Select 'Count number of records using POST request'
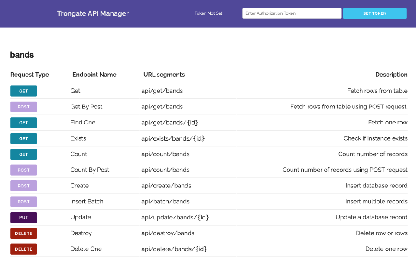The width and height of the screenshot is (416, 262). tap(345, 170)
